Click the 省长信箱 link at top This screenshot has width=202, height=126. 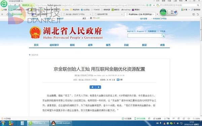click(143, 19)
